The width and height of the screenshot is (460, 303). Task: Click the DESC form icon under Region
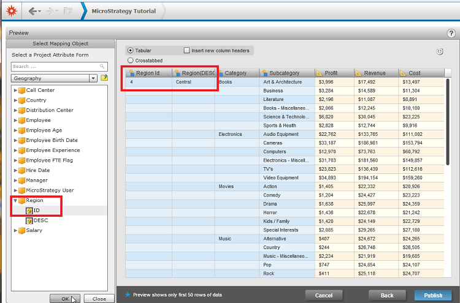(x=29, y=220)
